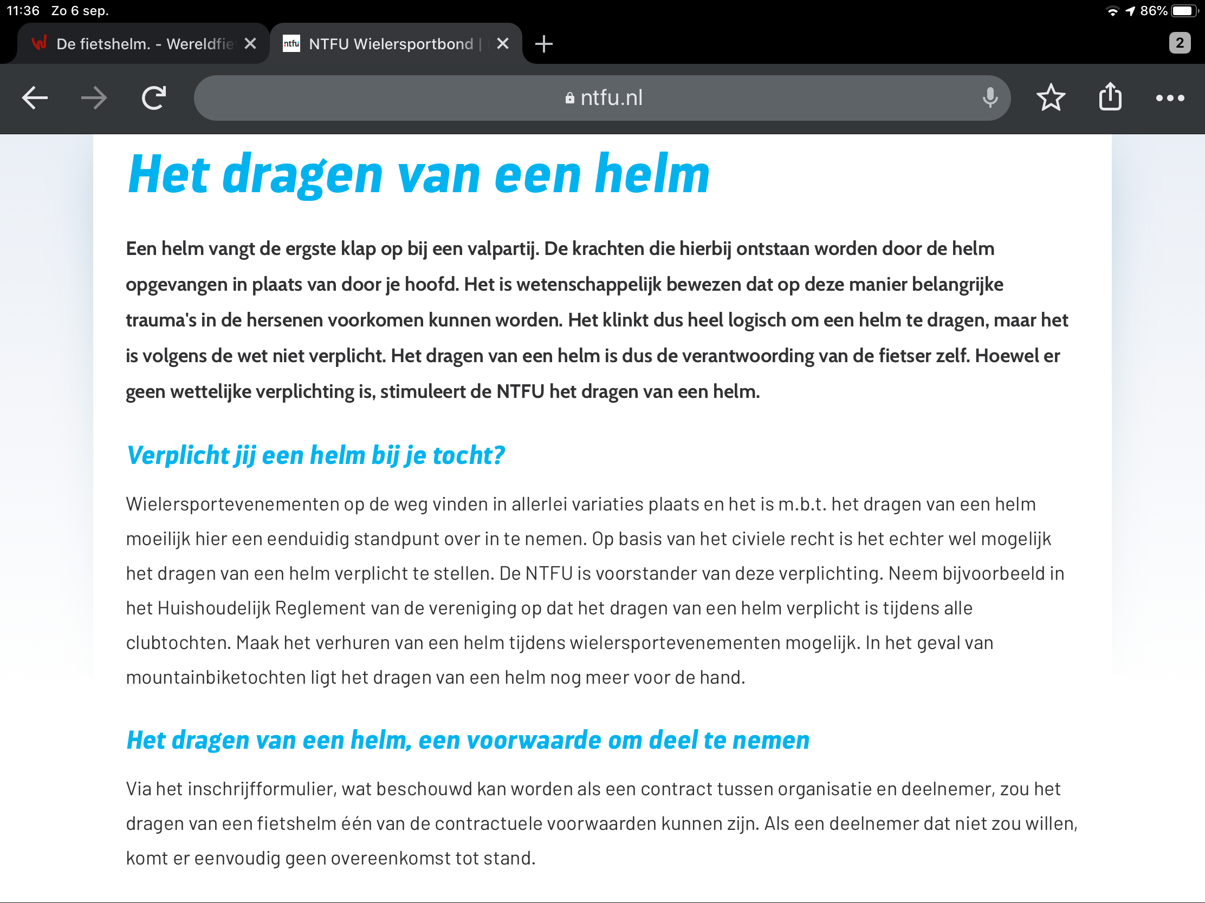The image size is (1205, 903).
Task: Reload the ntfu.nl page
Action: click(x=154, y=98)
